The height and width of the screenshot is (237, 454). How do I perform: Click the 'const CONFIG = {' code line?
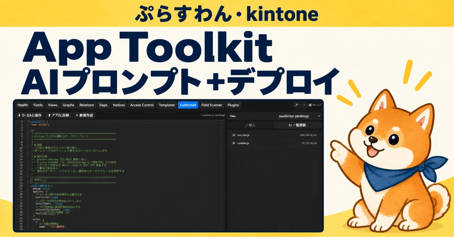click(41, 185)
